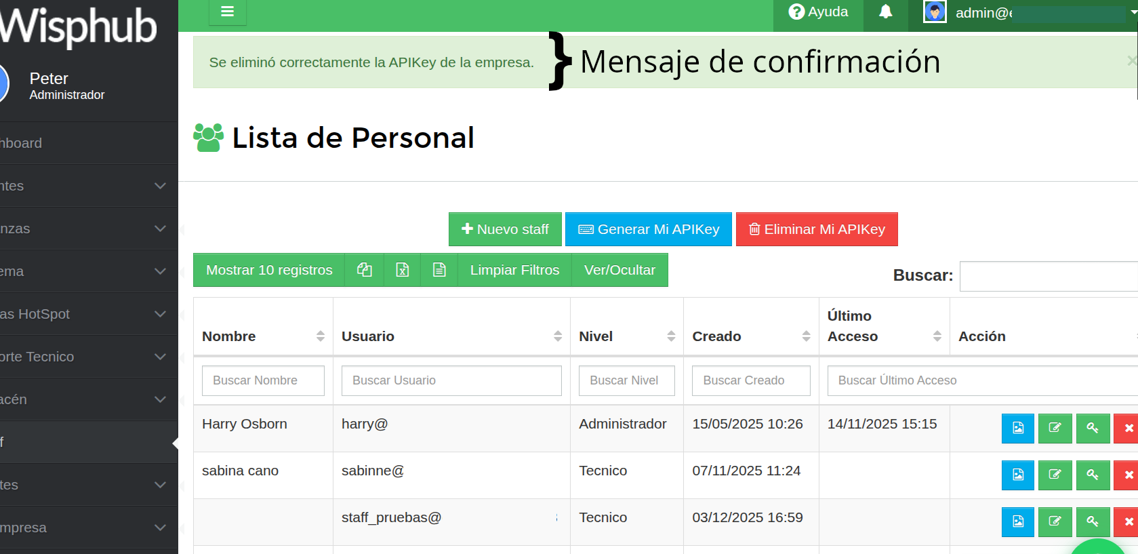Expand the Soporte Tecnico sidebar chevron
The height and width of the screenshot is (554, 1138).
(160, 357)
